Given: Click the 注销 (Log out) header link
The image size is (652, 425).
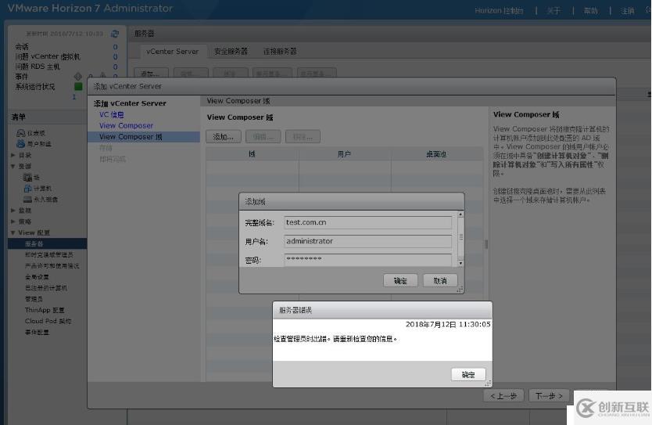Looking at the screenshot, I should pyautogui.click(x=628, y=11).
